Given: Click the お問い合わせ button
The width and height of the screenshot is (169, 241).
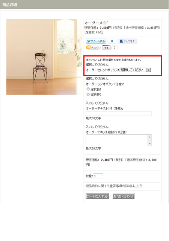Looking at the screenshot, I should pyautogui.click(x=124, y=196).
